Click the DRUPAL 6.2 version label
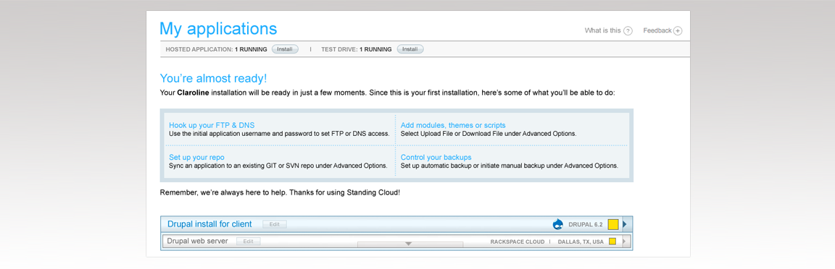This screenshot has width=835, height=269. (x=586, y=225)
